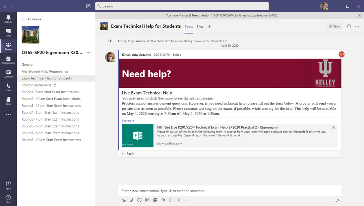Screen dimensions: 364x206
Task: Open text Format options in compose box
Action: (x=123, y=200)
